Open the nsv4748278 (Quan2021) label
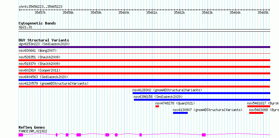Viewport: 279px width, 138px height. pos(175,103)
